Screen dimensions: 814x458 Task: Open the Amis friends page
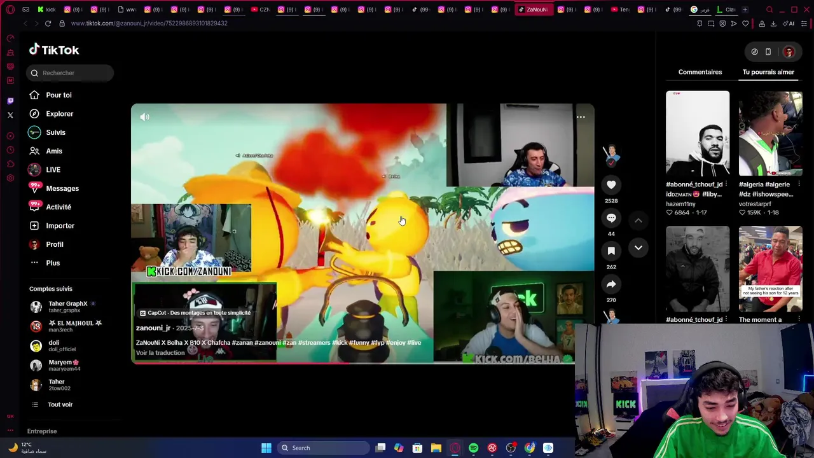click(x=45, y=151)
